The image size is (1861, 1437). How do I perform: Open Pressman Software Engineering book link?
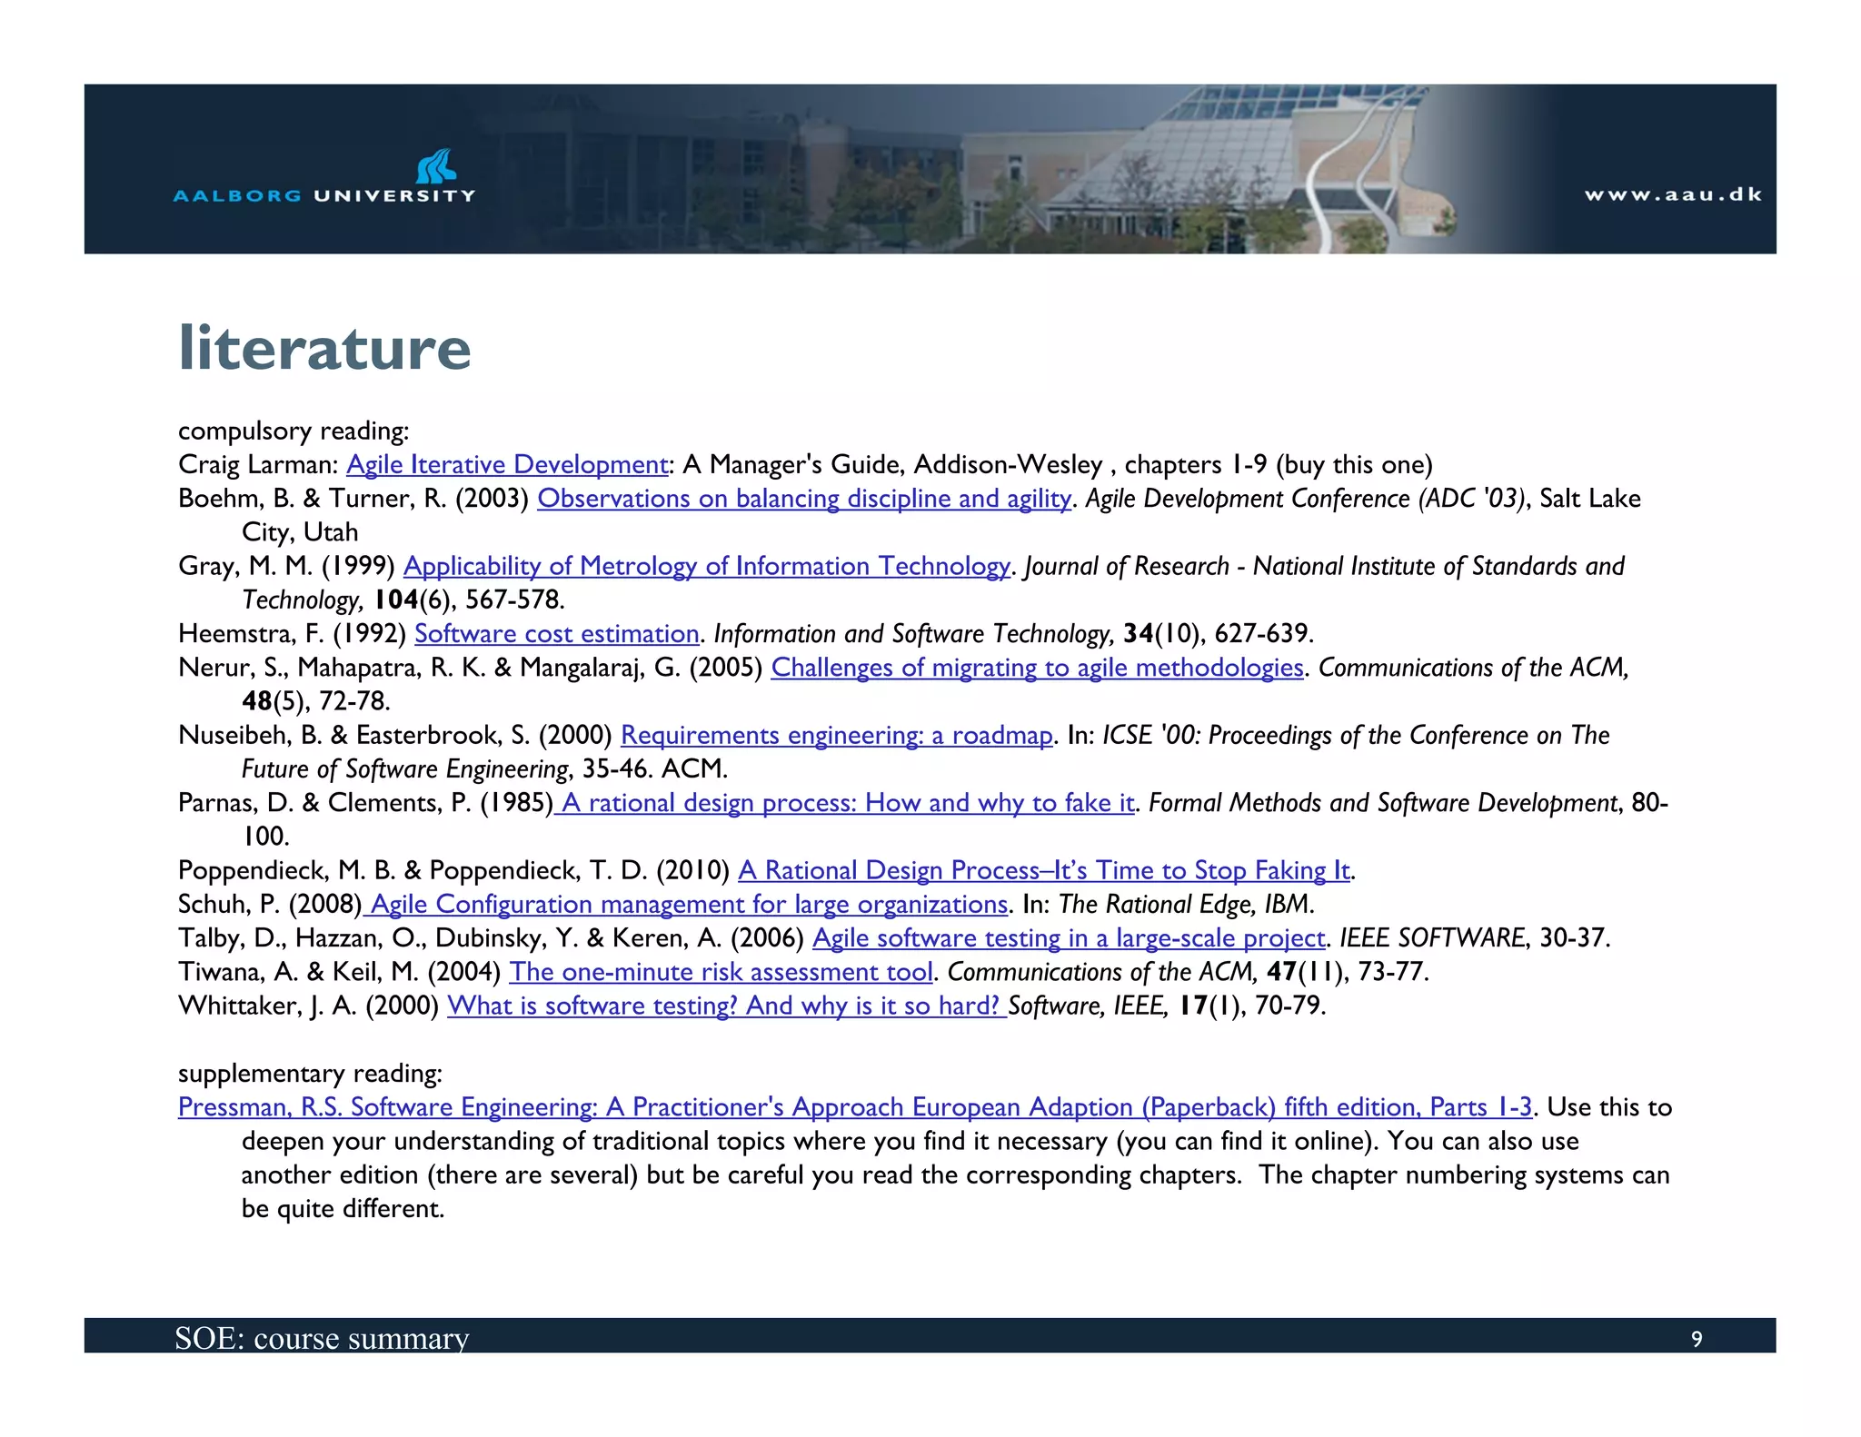point(854,1107)
